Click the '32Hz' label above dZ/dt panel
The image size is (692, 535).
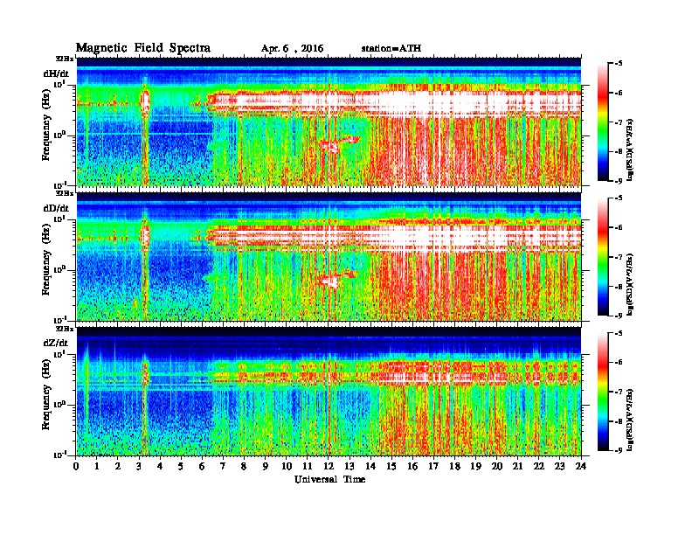65,329
